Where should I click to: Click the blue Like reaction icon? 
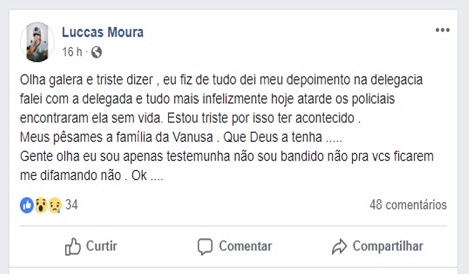tap(26, 205)
